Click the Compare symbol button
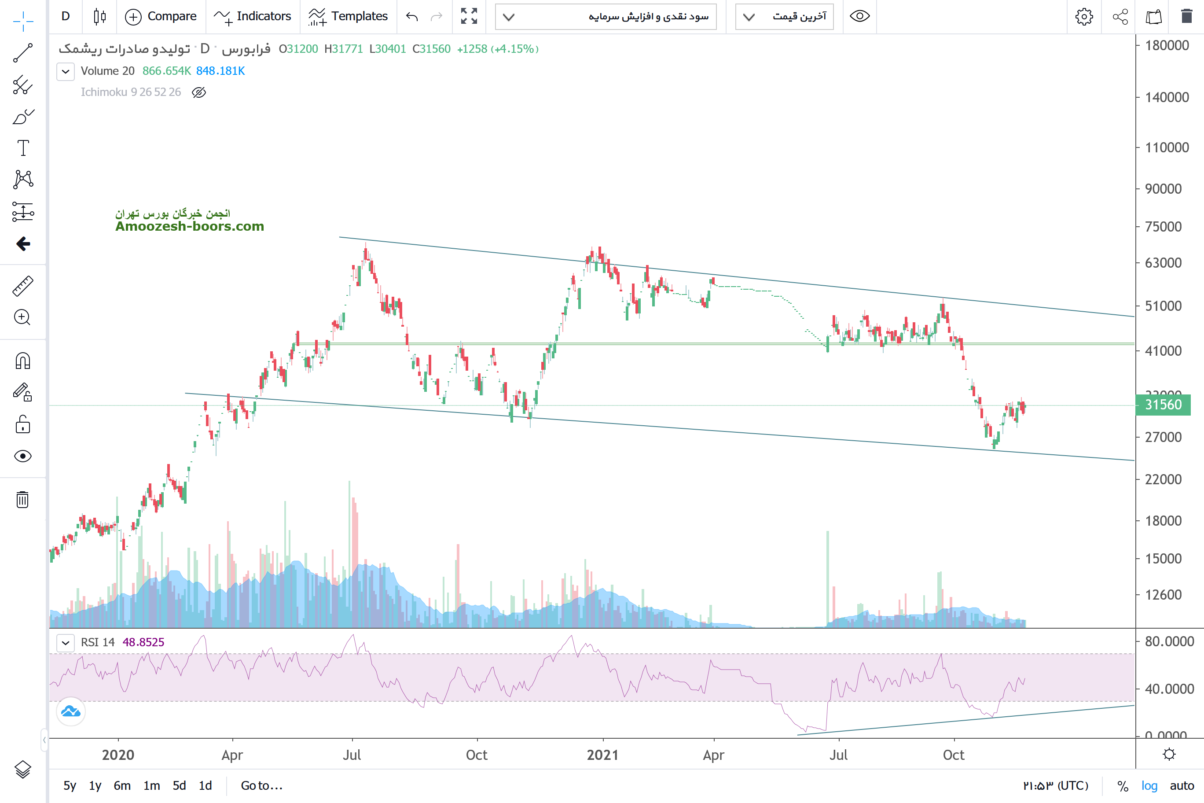 161,16
